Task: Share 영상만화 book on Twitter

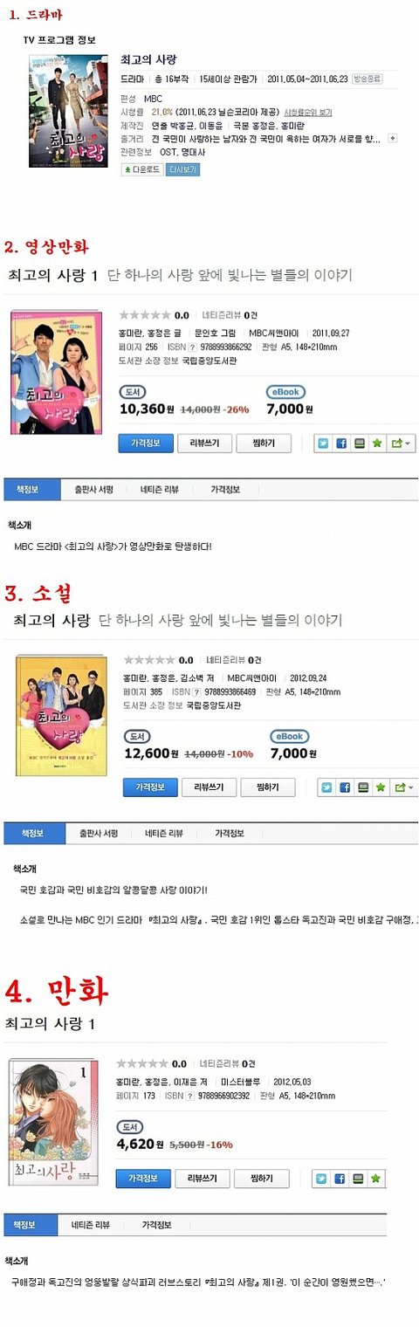Action: 325,443
